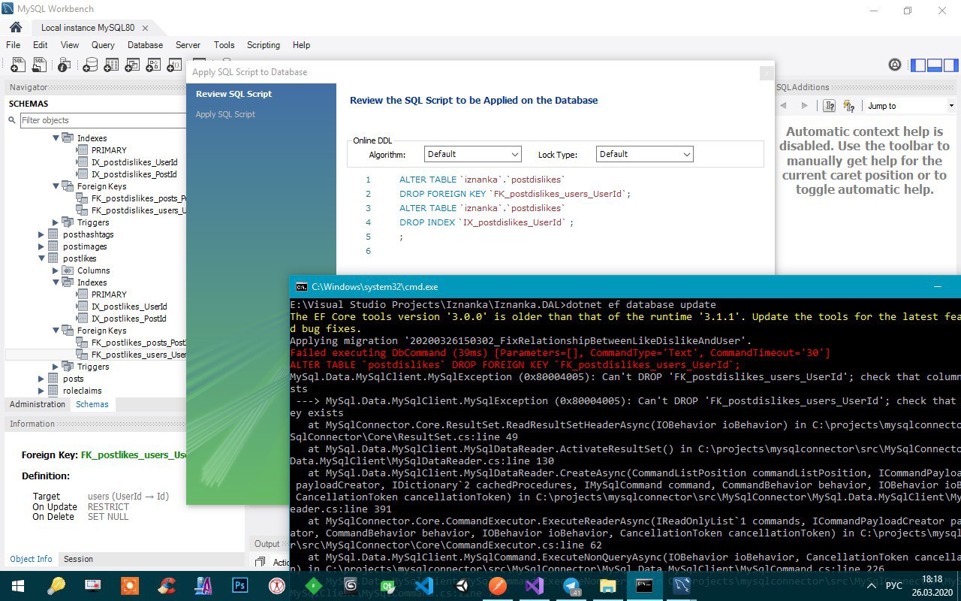Viewport: 961px width, 601px height.
Task: Switch to the Administration tab
Action: (x=38, y=404)
